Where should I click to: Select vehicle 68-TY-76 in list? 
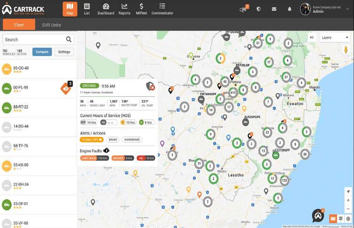coord(38,147)
